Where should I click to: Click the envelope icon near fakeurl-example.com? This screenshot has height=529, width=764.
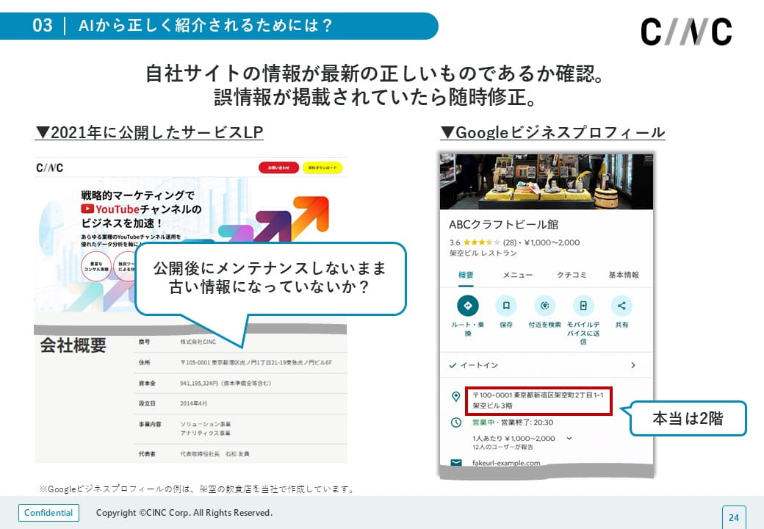pos(456,462)
